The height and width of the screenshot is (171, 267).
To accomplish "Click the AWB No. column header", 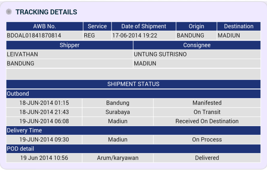I will 44,26.
